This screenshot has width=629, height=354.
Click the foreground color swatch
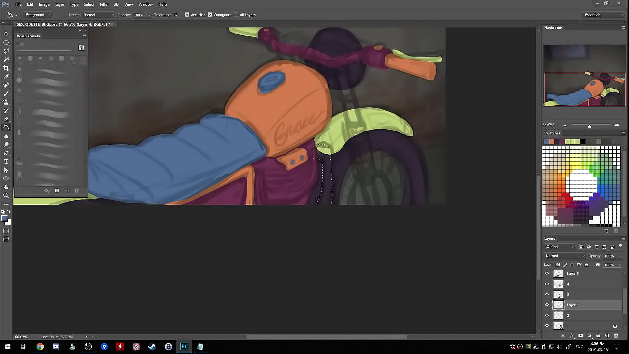4,219
